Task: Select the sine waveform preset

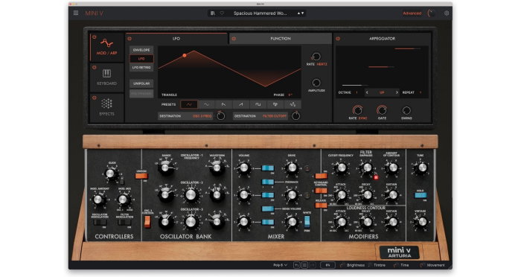Action: tap(206, 104)
